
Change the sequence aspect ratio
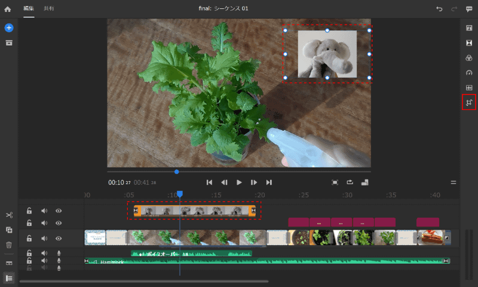[364, 182]
